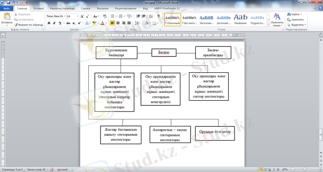Viewport: 323px width, 172px height.
Task: Click the numbered list icon
Action: pyautogui.click(x=120, y=16)
